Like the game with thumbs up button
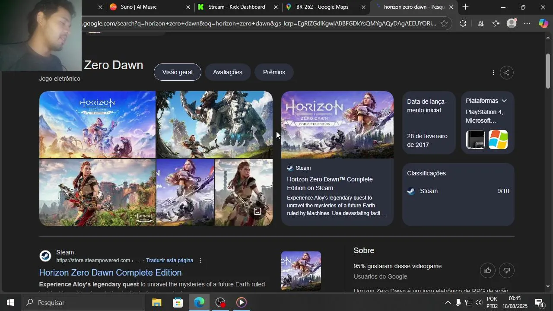The image size is (553, 311). 488,270
